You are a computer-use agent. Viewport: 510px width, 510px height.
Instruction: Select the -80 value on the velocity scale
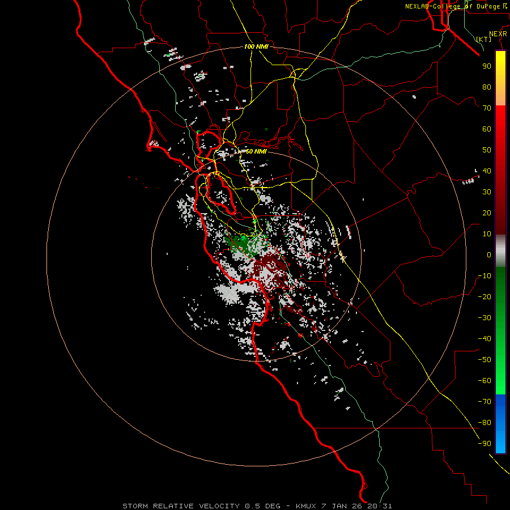tap(484, 423)
